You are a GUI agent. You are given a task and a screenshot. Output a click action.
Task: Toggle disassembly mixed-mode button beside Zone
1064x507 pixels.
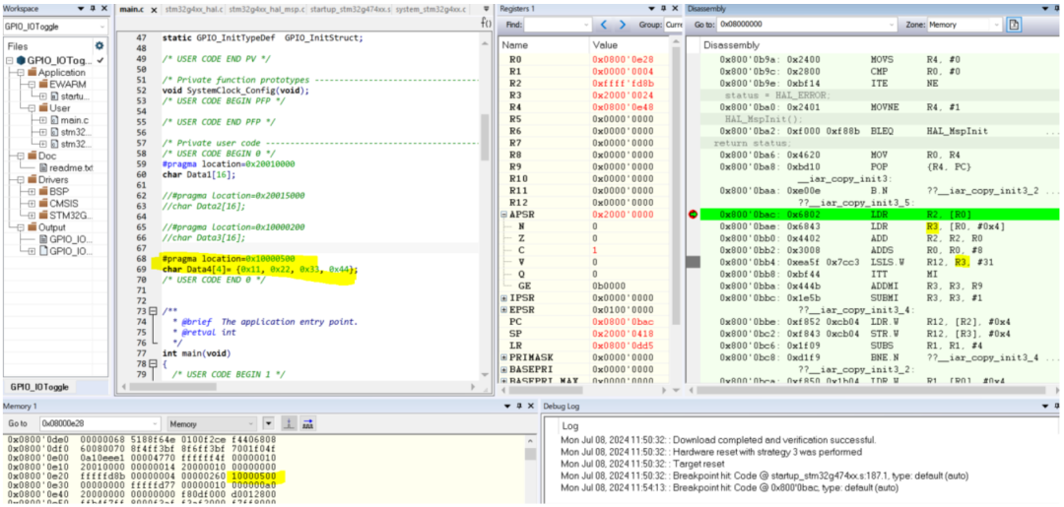pyautogui.click(x=1015, y=25)
